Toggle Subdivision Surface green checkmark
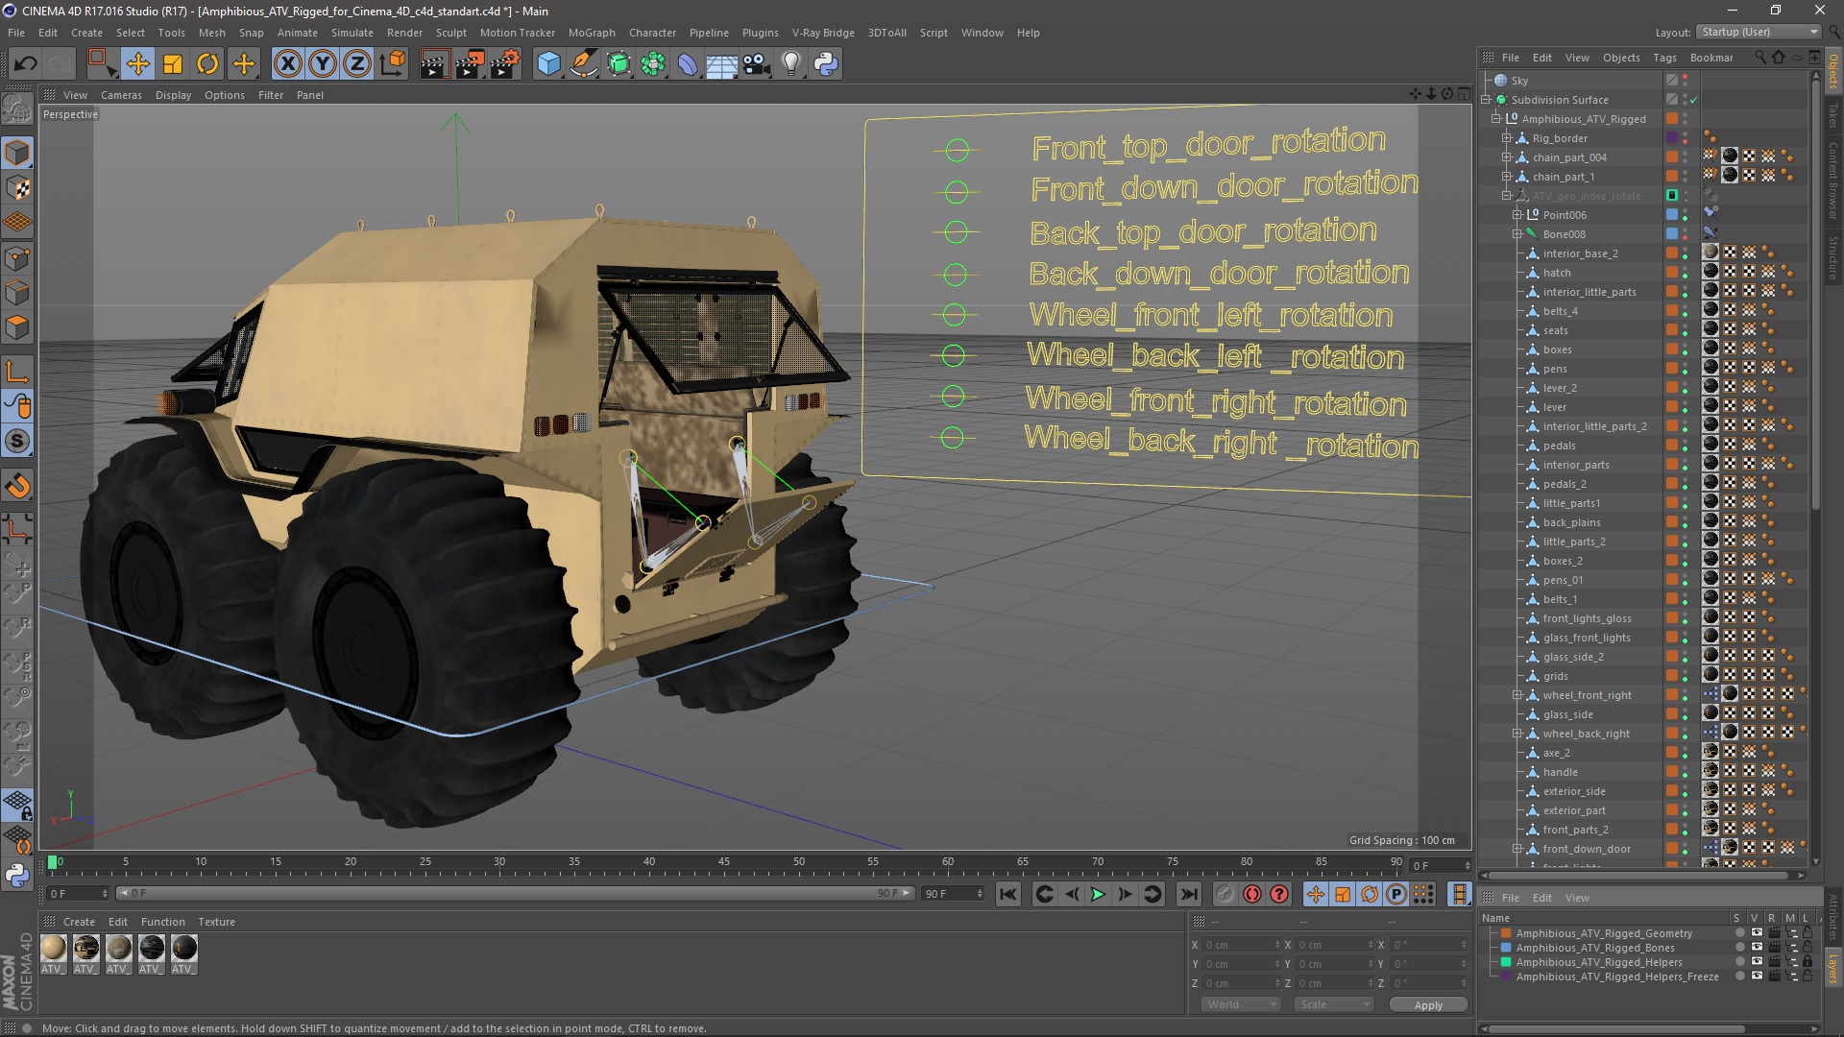The height and width of the screenshot is (1037, 1844). pos(1694,100)
